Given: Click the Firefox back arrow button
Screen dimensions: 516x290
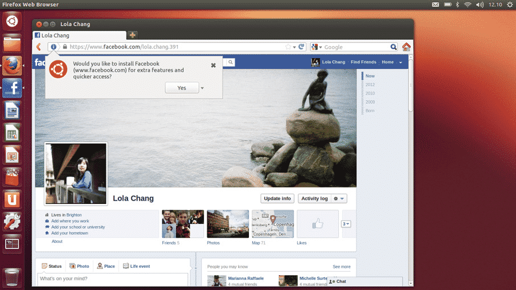Looking at the screenshot, I should click(x=39, y=47).
